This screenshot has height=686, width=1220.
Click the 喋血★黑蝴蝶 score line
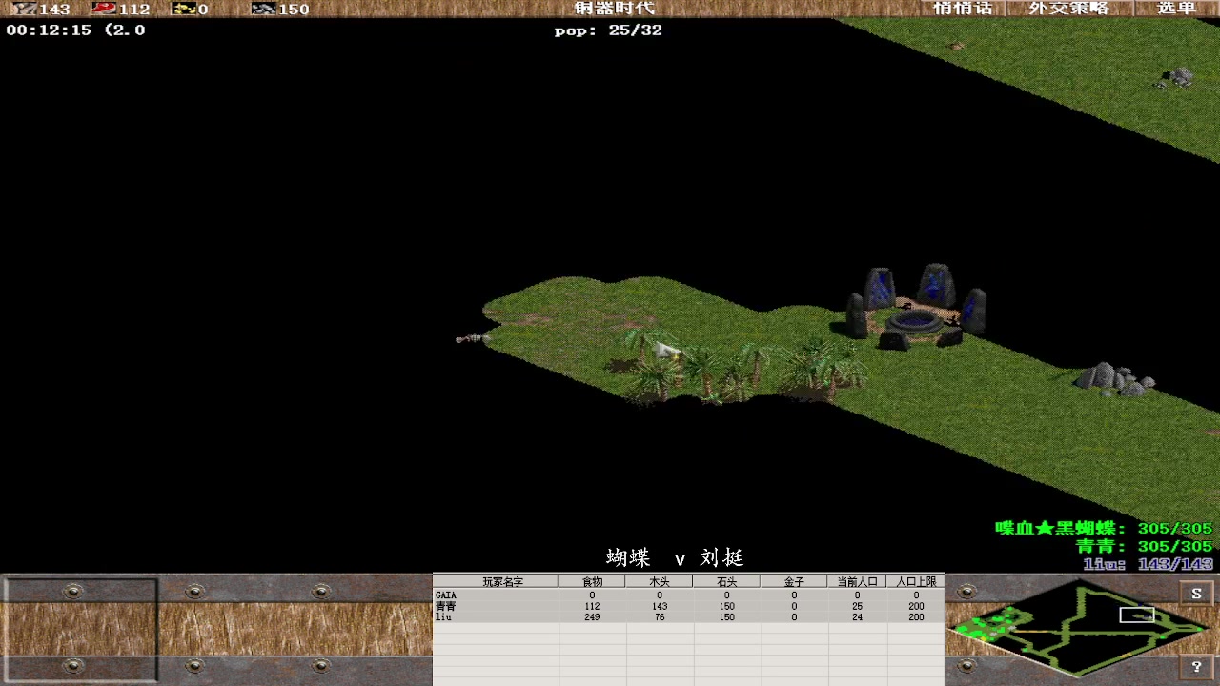click(x=1104, y=529)
